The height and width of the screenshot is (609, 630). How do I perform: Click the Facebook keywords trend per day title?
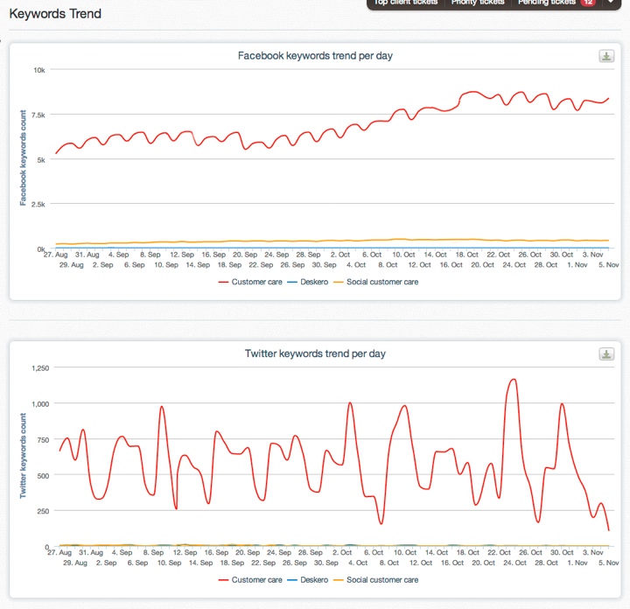[x=315, y=56]
